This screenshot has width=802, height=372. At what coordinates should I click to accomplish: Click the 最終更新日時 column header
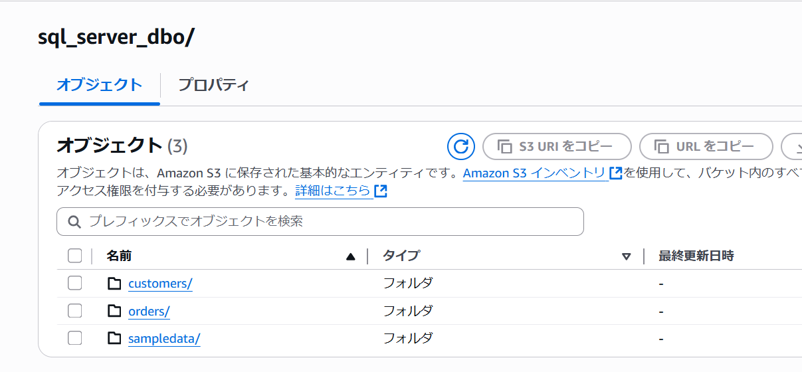coord(696,256)
